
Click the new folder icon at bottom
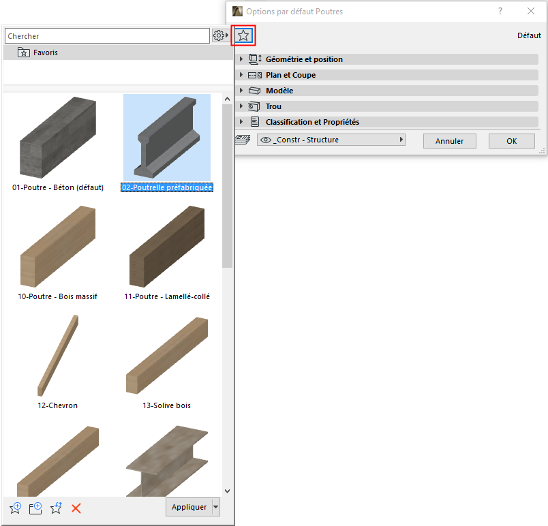35,508
